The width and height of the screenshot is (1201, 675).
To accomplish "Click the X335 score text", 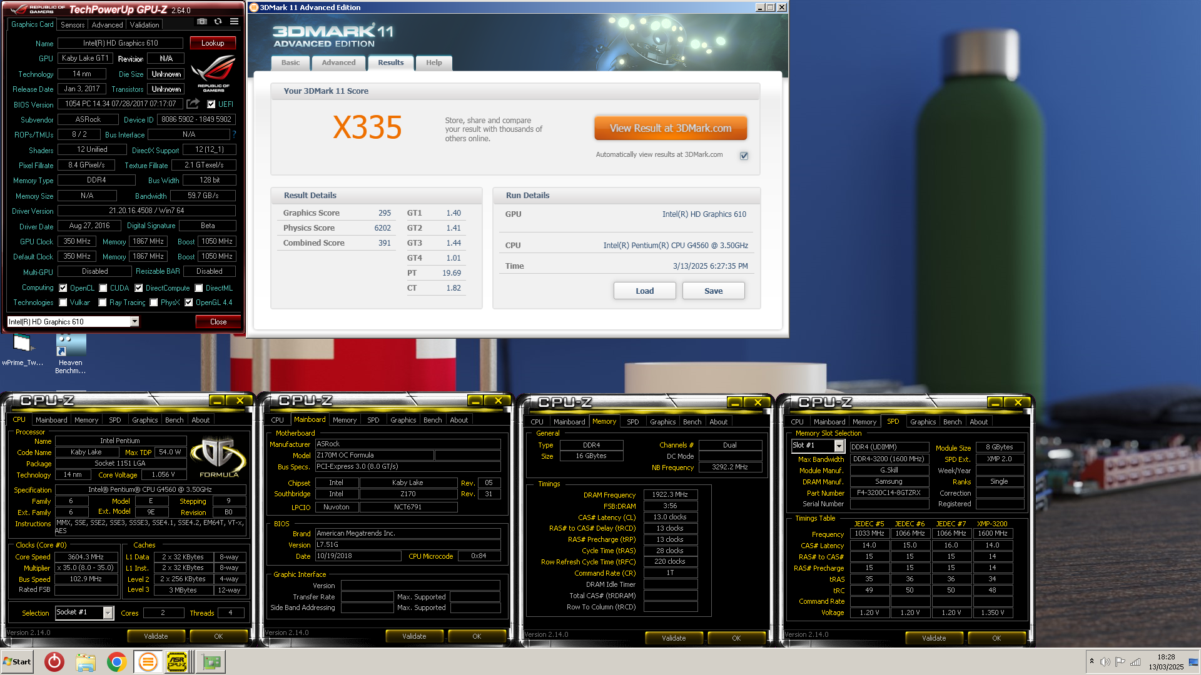I will pyautogui.click(x=367, y=127).
